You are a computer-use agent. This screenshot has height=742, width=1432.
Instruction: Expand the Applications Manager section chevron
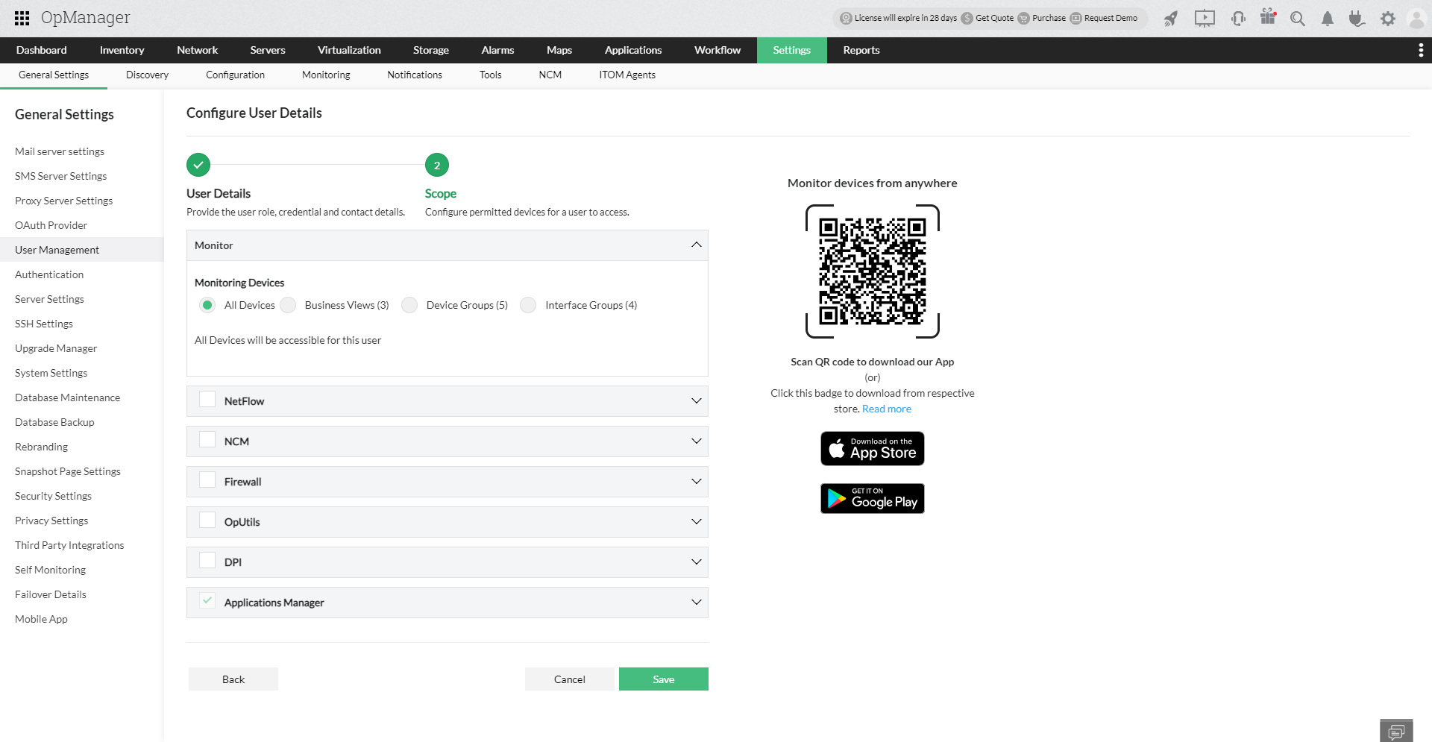point(697,603)
